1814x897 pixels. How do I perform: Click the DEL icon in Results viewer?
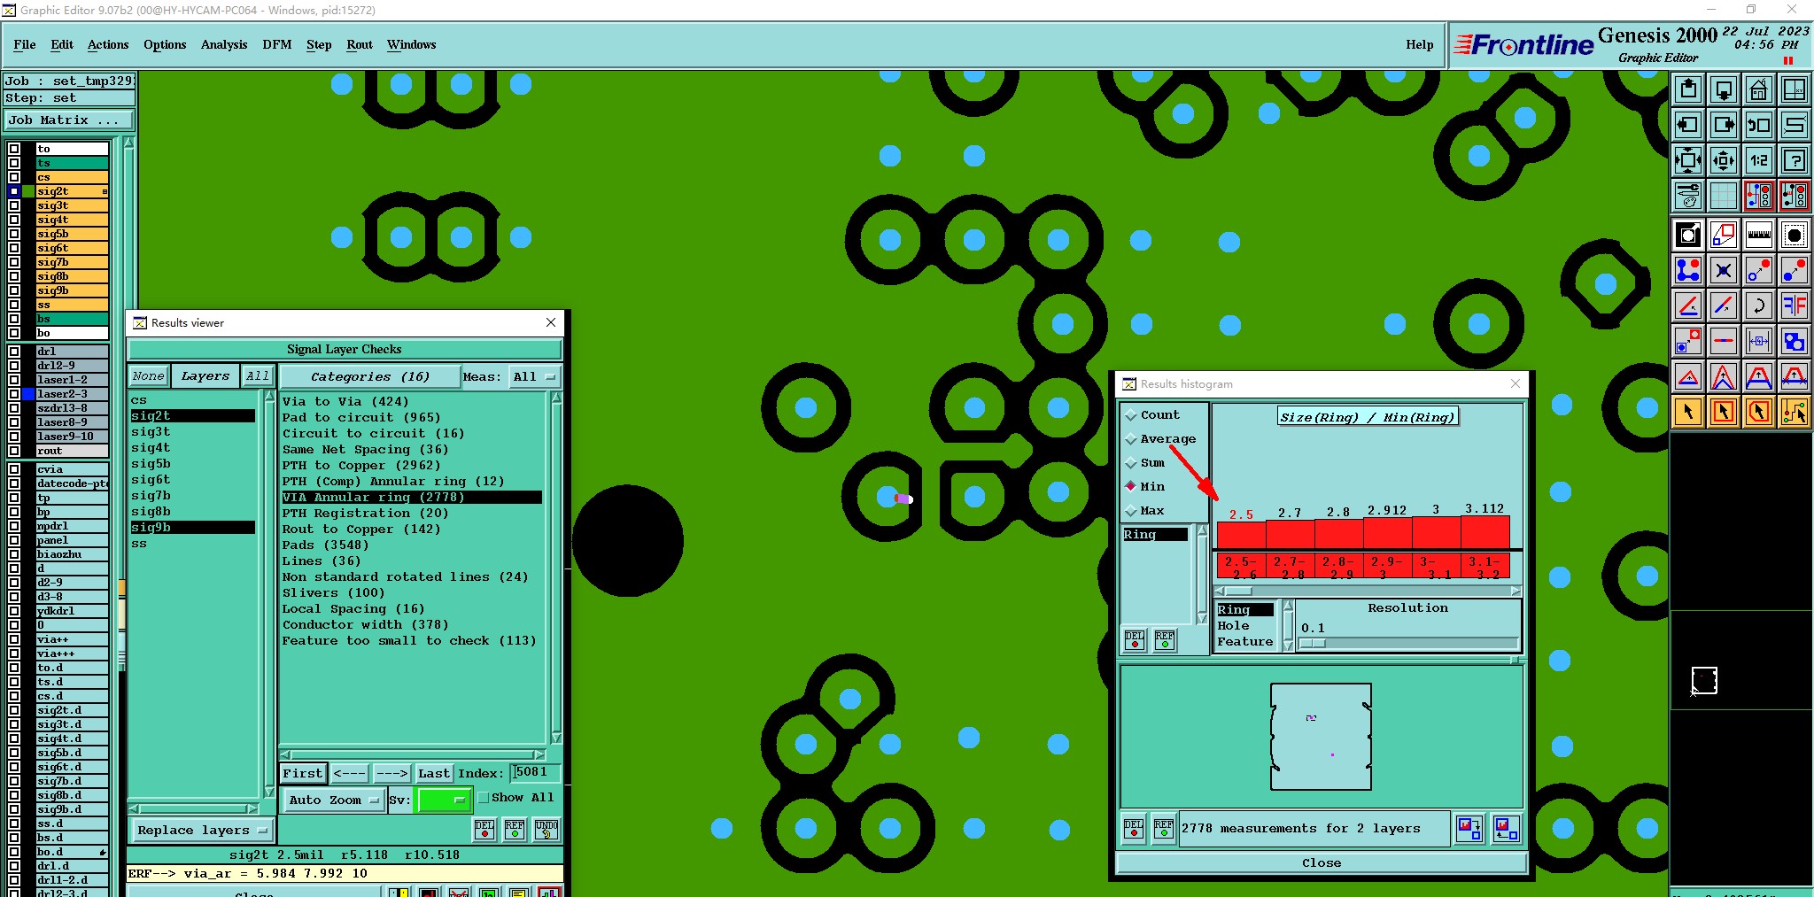coord(485,830)
